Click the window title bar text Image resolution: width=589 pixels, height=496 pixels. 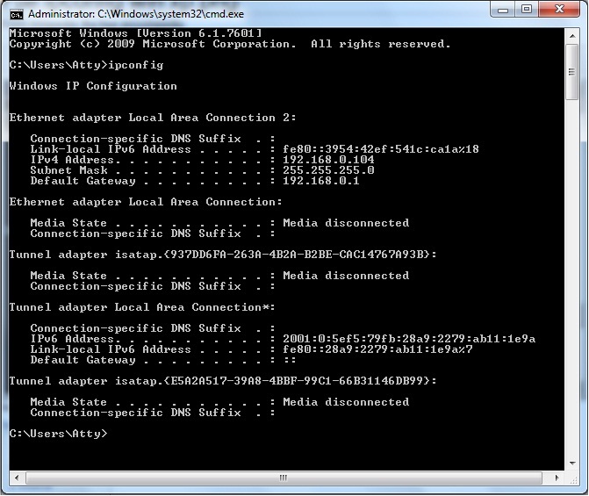pyautogui.click(x=136, y=14)
